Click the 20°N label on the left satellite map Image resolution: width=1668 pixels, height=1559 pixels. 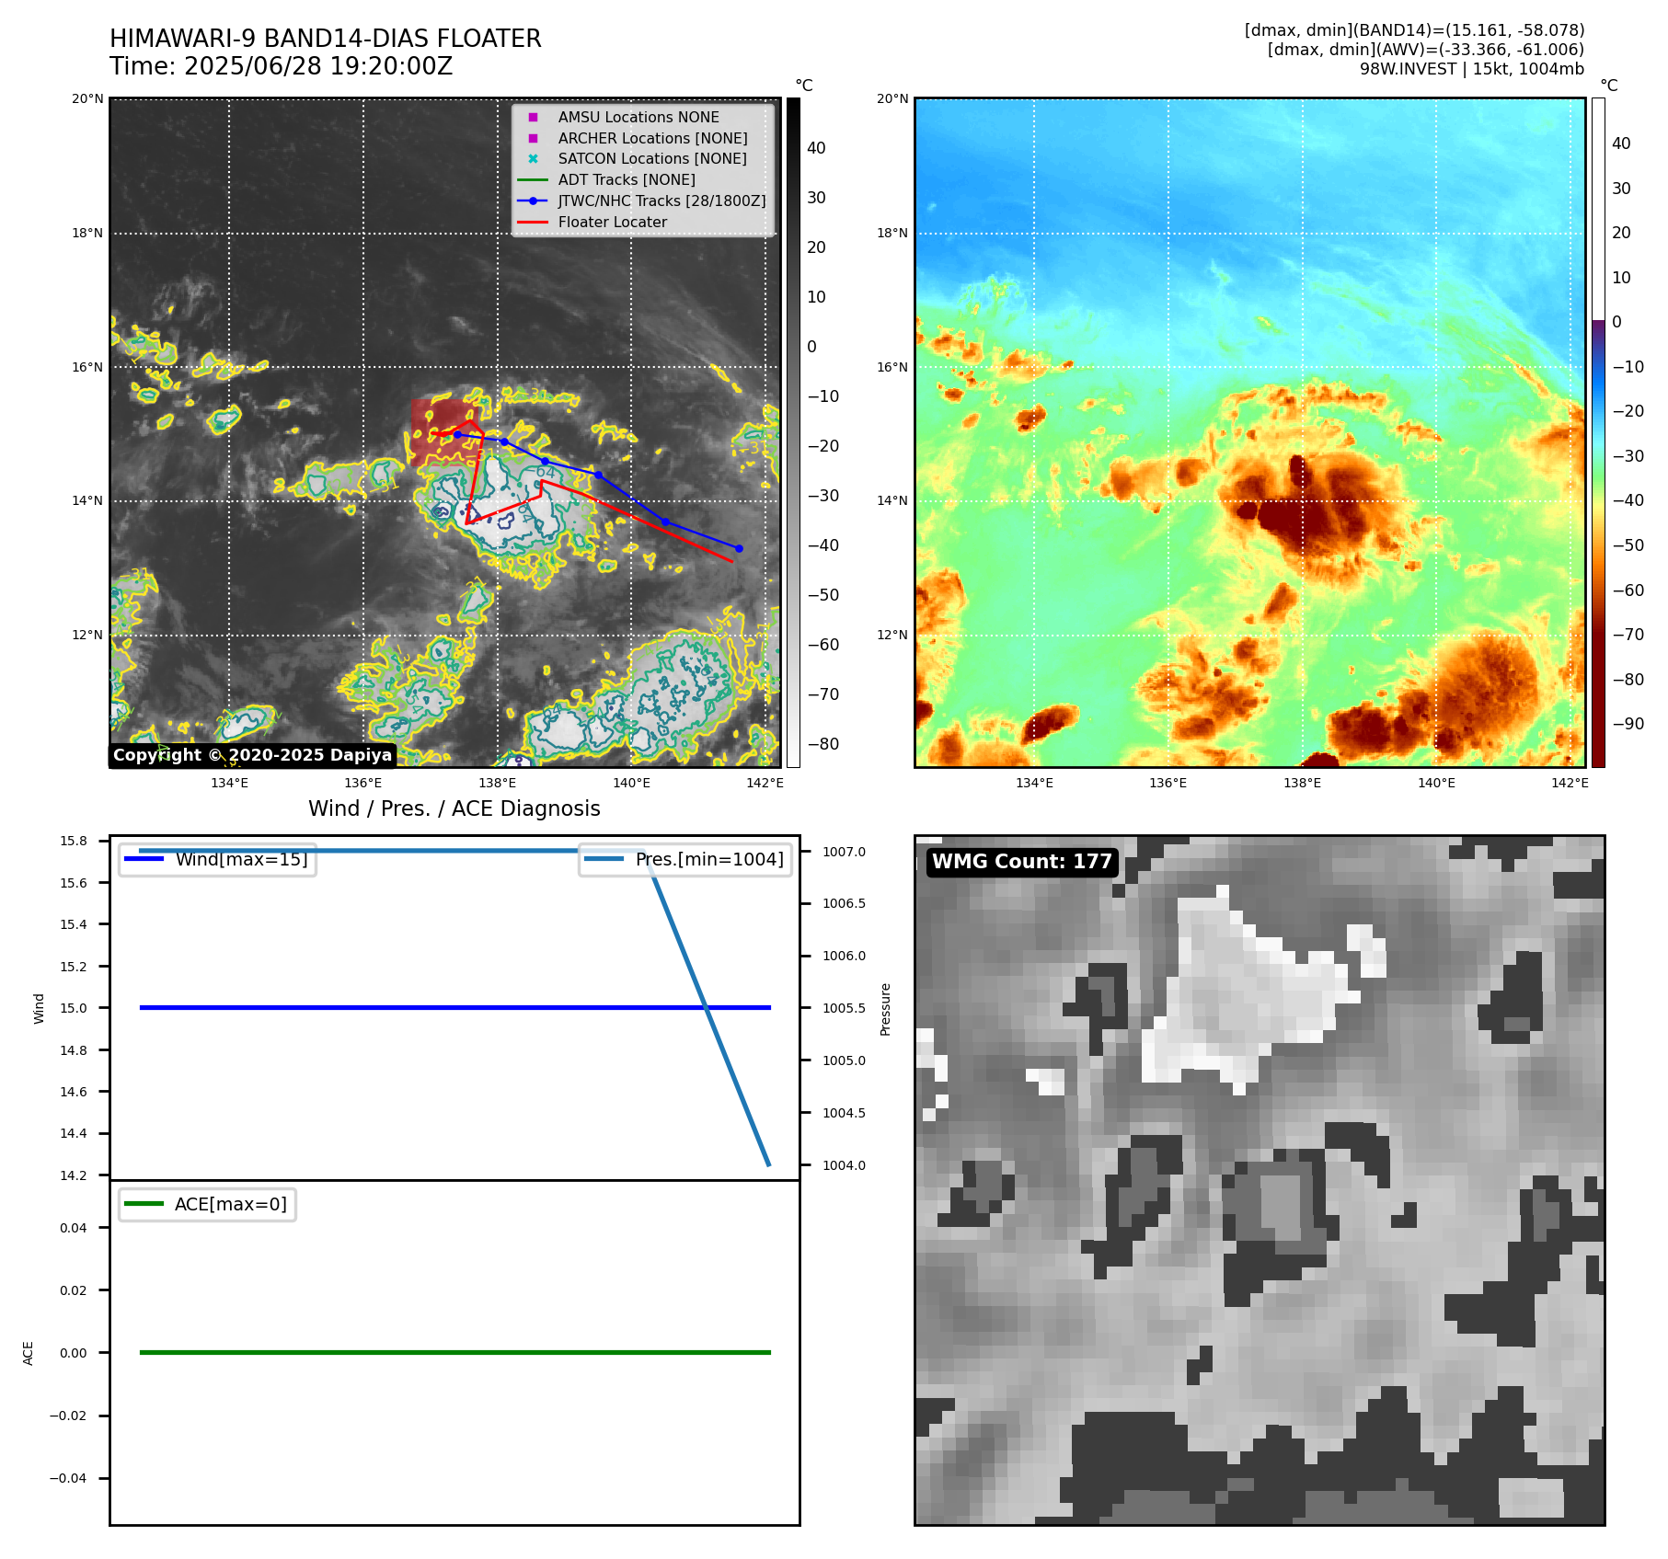[x=87, y=98]
